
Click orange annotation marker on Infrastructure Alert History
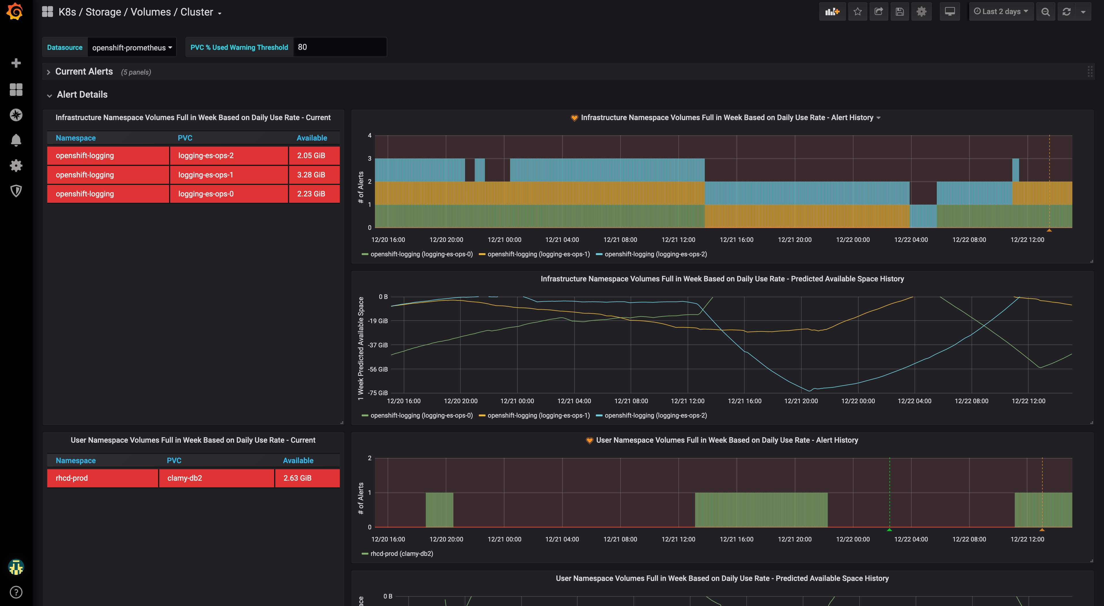tap(1049, 230)
